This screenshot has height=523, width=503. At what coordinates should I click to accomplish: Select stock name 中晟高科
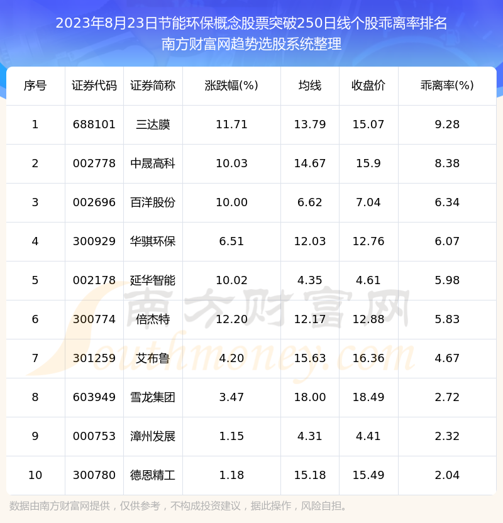point(153,163)
